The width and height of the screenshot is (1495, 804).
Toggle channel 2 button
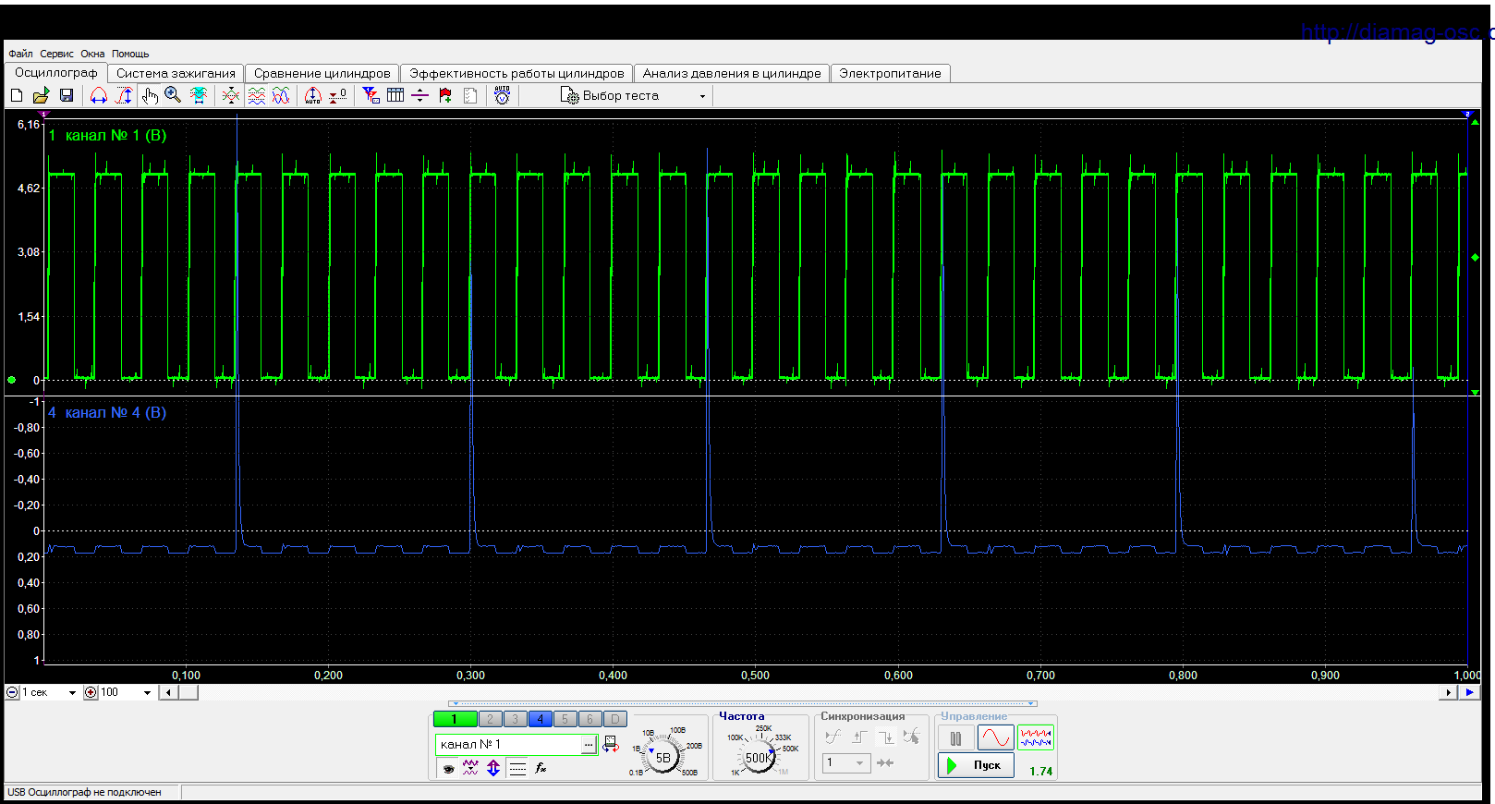(491, 719)
